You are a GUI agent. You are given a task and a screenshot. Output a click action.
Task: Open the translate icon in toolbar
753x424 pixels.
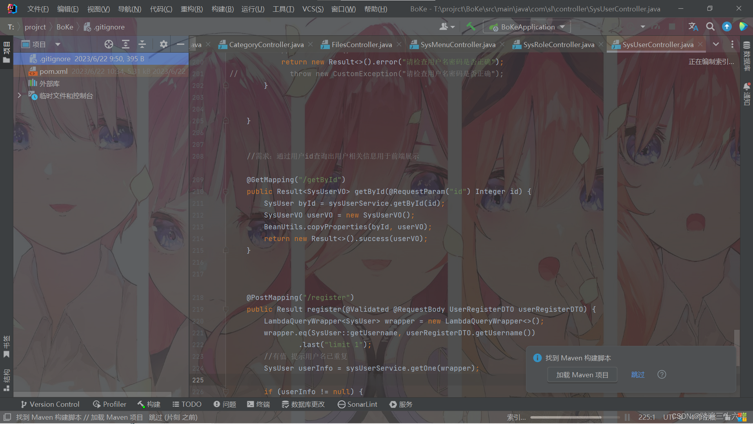pyautogui.click(x=693, y=27)
